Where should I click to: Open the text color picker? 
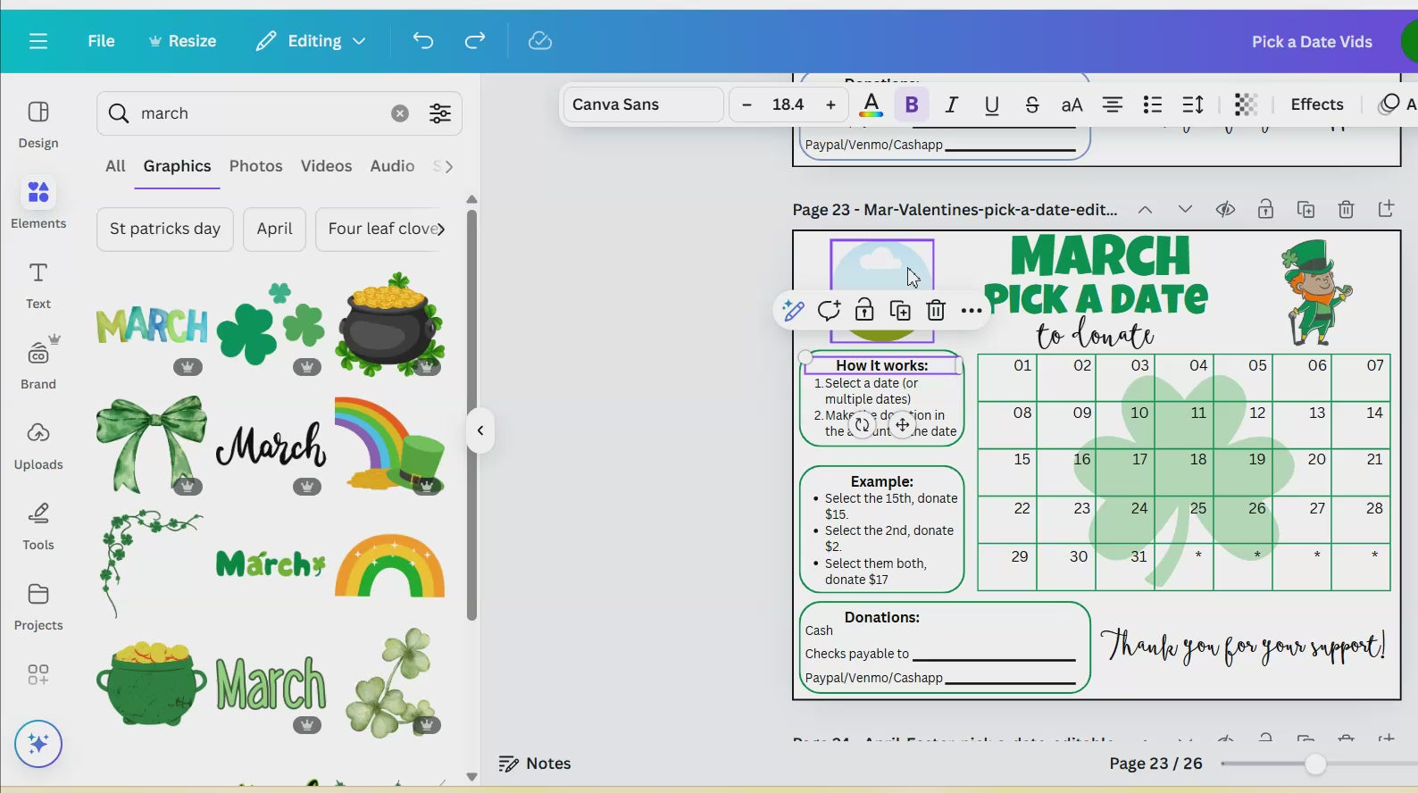point(872,105)
